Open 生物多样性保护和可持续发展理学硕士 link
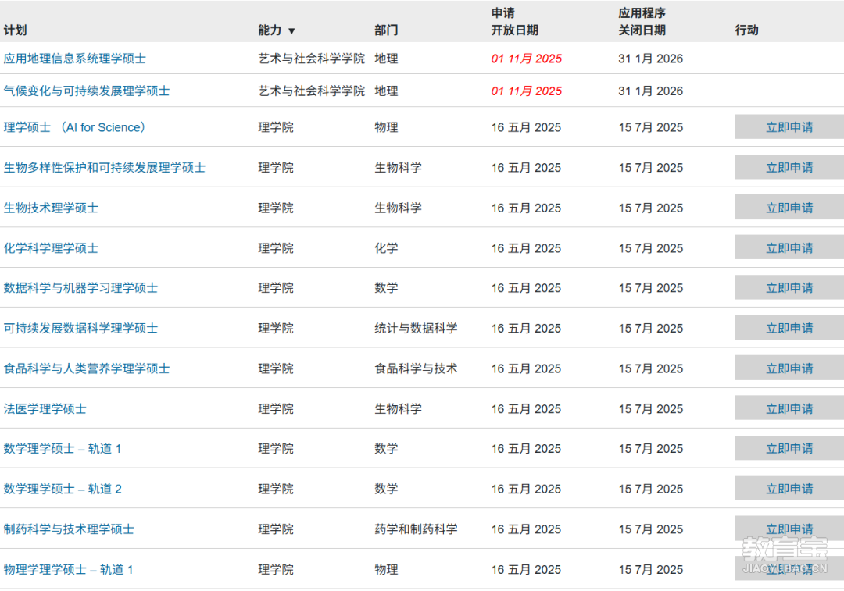This screenshot has width=844, height=591. (105, 168)
